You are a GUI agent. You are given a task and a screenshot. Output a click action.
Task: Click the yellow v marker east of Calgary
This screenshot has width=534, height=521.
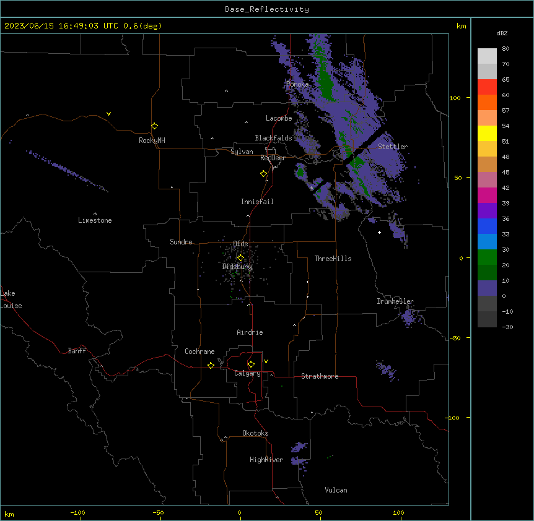(x=266, y=361)
